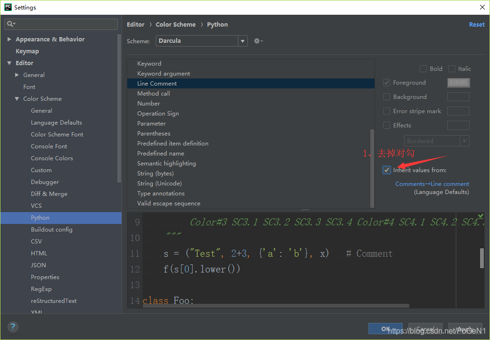Image resolution: width=490 pixels, height=340 pixels.
Task: Enable the Italic checkbox
Action: click(x=452, y=68)
